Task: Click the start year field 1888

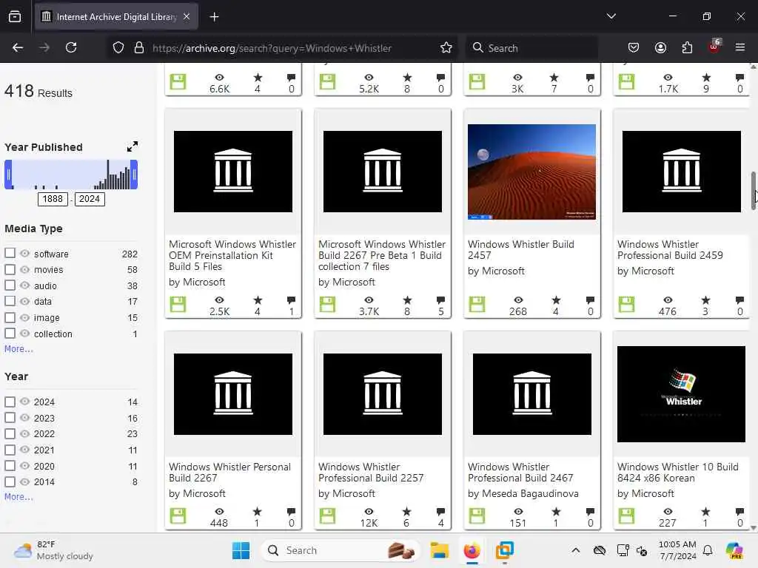Action: [x=53, y=199]
